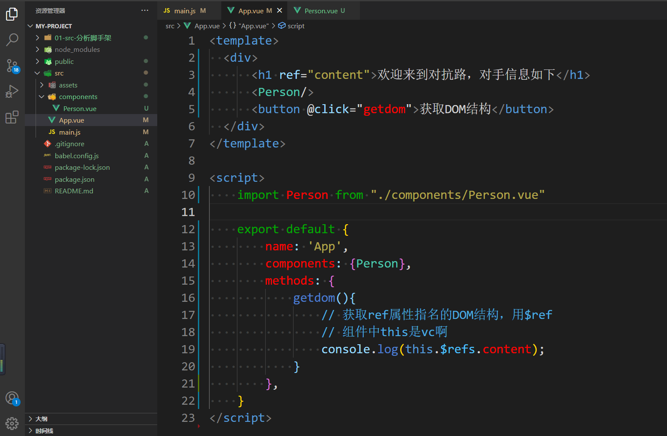Viewport: 667px width, 436px height.
Task: Click the Vue icon beside Person.vue in tree
Action: coord(56,108)
